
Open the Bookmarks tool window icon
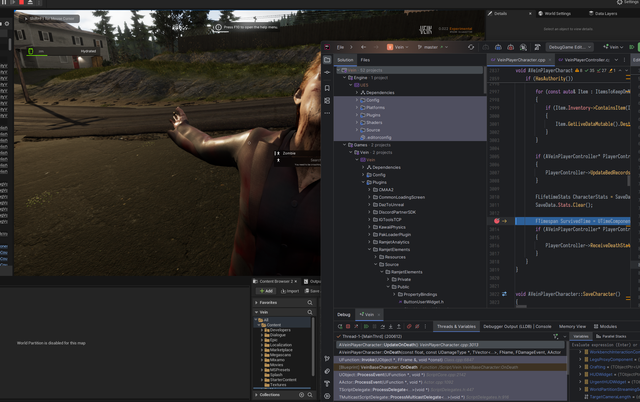[x=327, y=88]
